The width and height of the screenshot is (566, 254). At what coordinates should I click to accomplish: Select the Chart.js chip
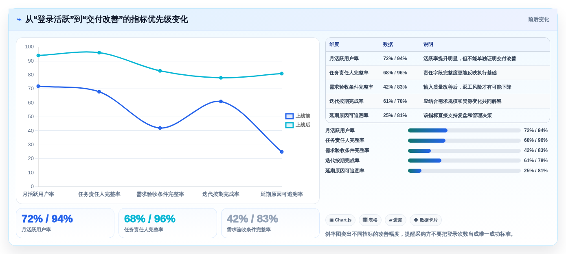(340, 220)
